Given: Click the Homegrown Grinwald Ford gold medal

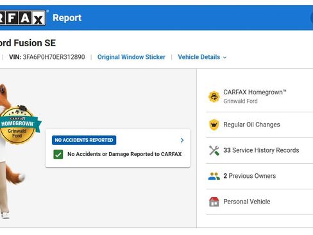Looking at the screenshot, I should (x=18, y=125).
